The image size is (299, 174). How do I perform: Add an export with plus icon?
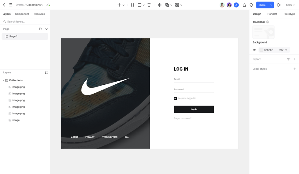click(x=295, y=59)
